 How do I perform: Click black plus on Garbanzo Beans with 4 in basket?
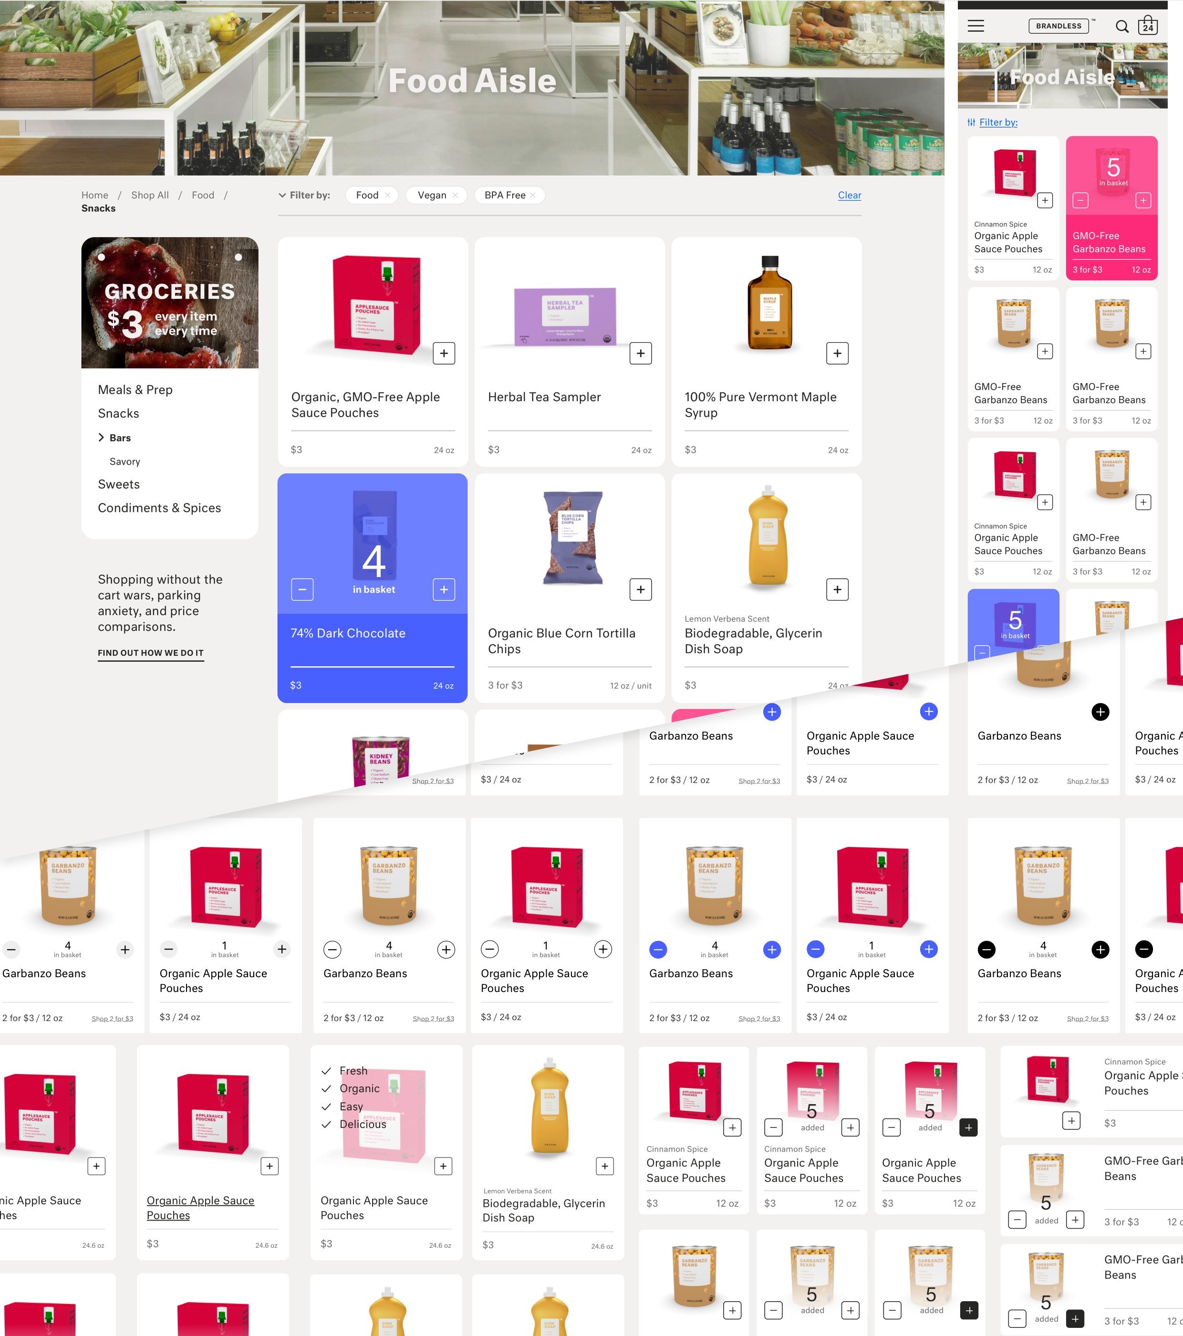click(1100, 949)
